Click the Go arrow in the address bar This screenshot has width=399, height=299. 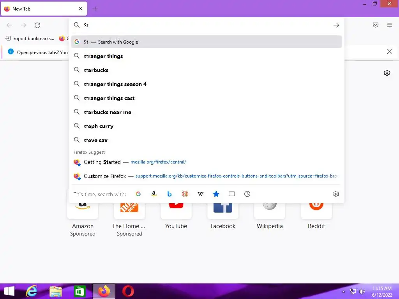336,25
